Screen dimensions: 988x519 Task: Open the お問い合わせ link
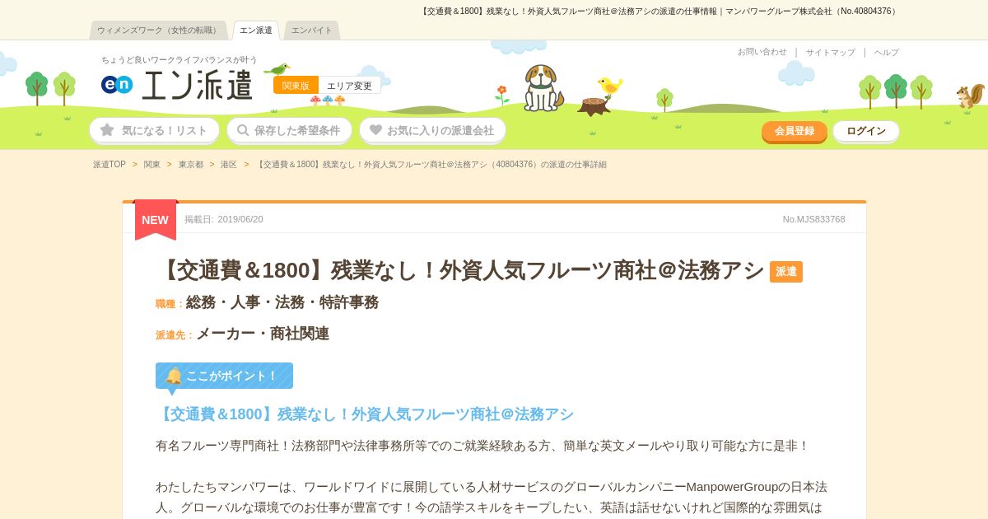point(762,52)
